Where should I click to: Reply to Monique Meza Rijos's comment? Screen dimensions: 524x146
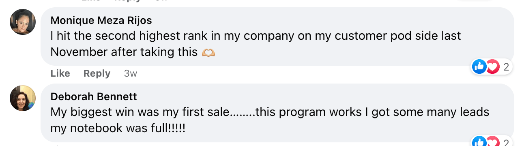97,73
